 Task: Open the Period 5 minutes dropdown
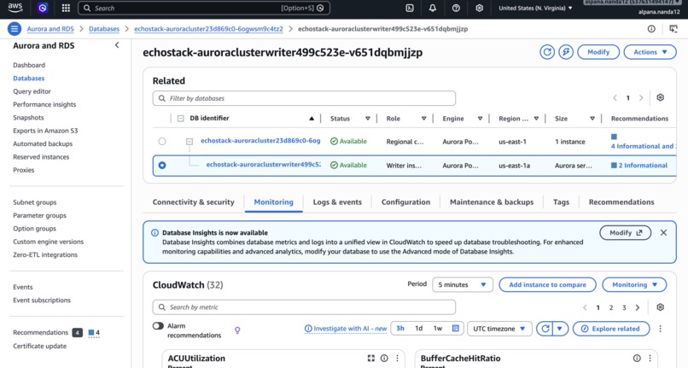coord(463,284)
